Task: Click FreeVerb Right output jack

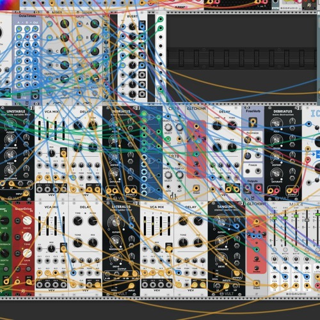Action: point(258,188)
